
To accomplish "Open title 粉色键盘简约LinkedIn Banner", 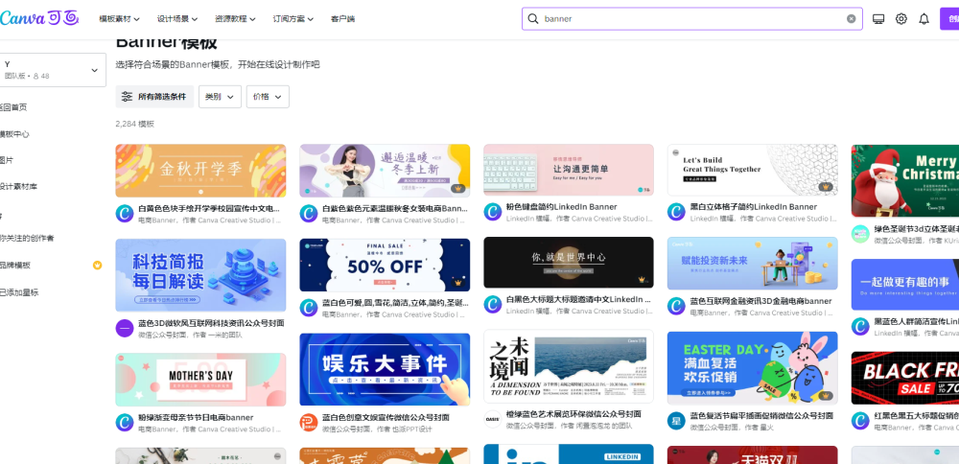I will pyautogui.click(x=561, y=207).
